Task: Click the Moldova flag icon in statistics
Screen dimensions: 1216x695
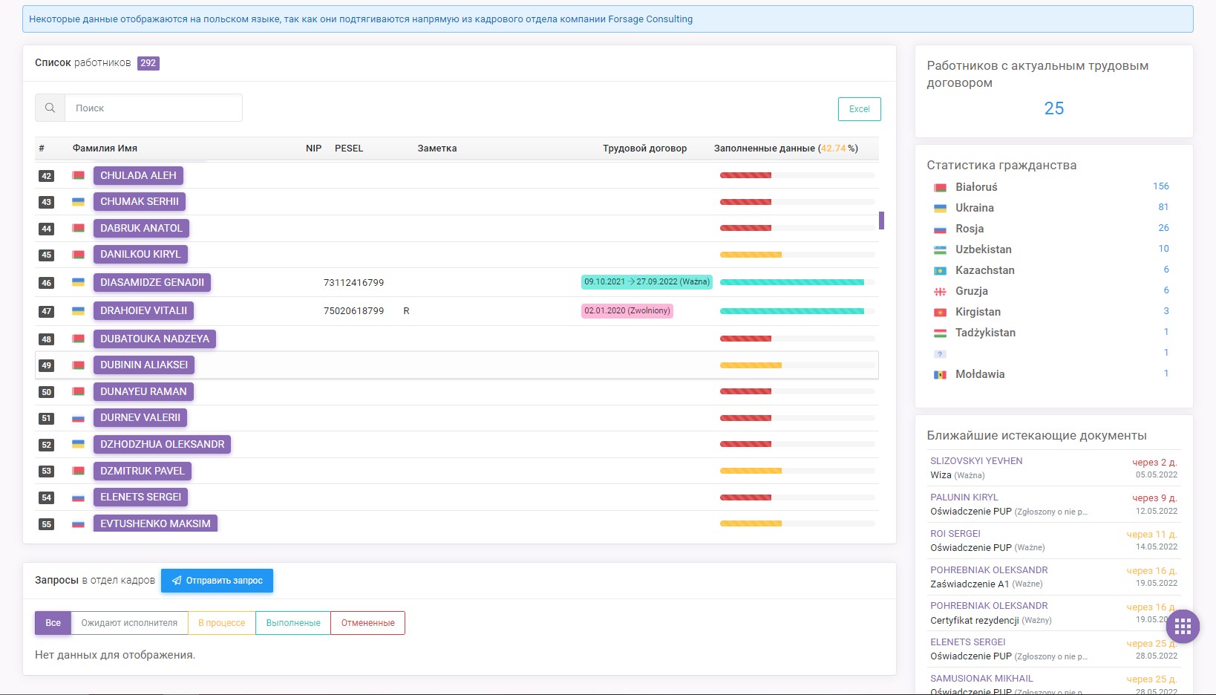Action: (x=940, y=375)
